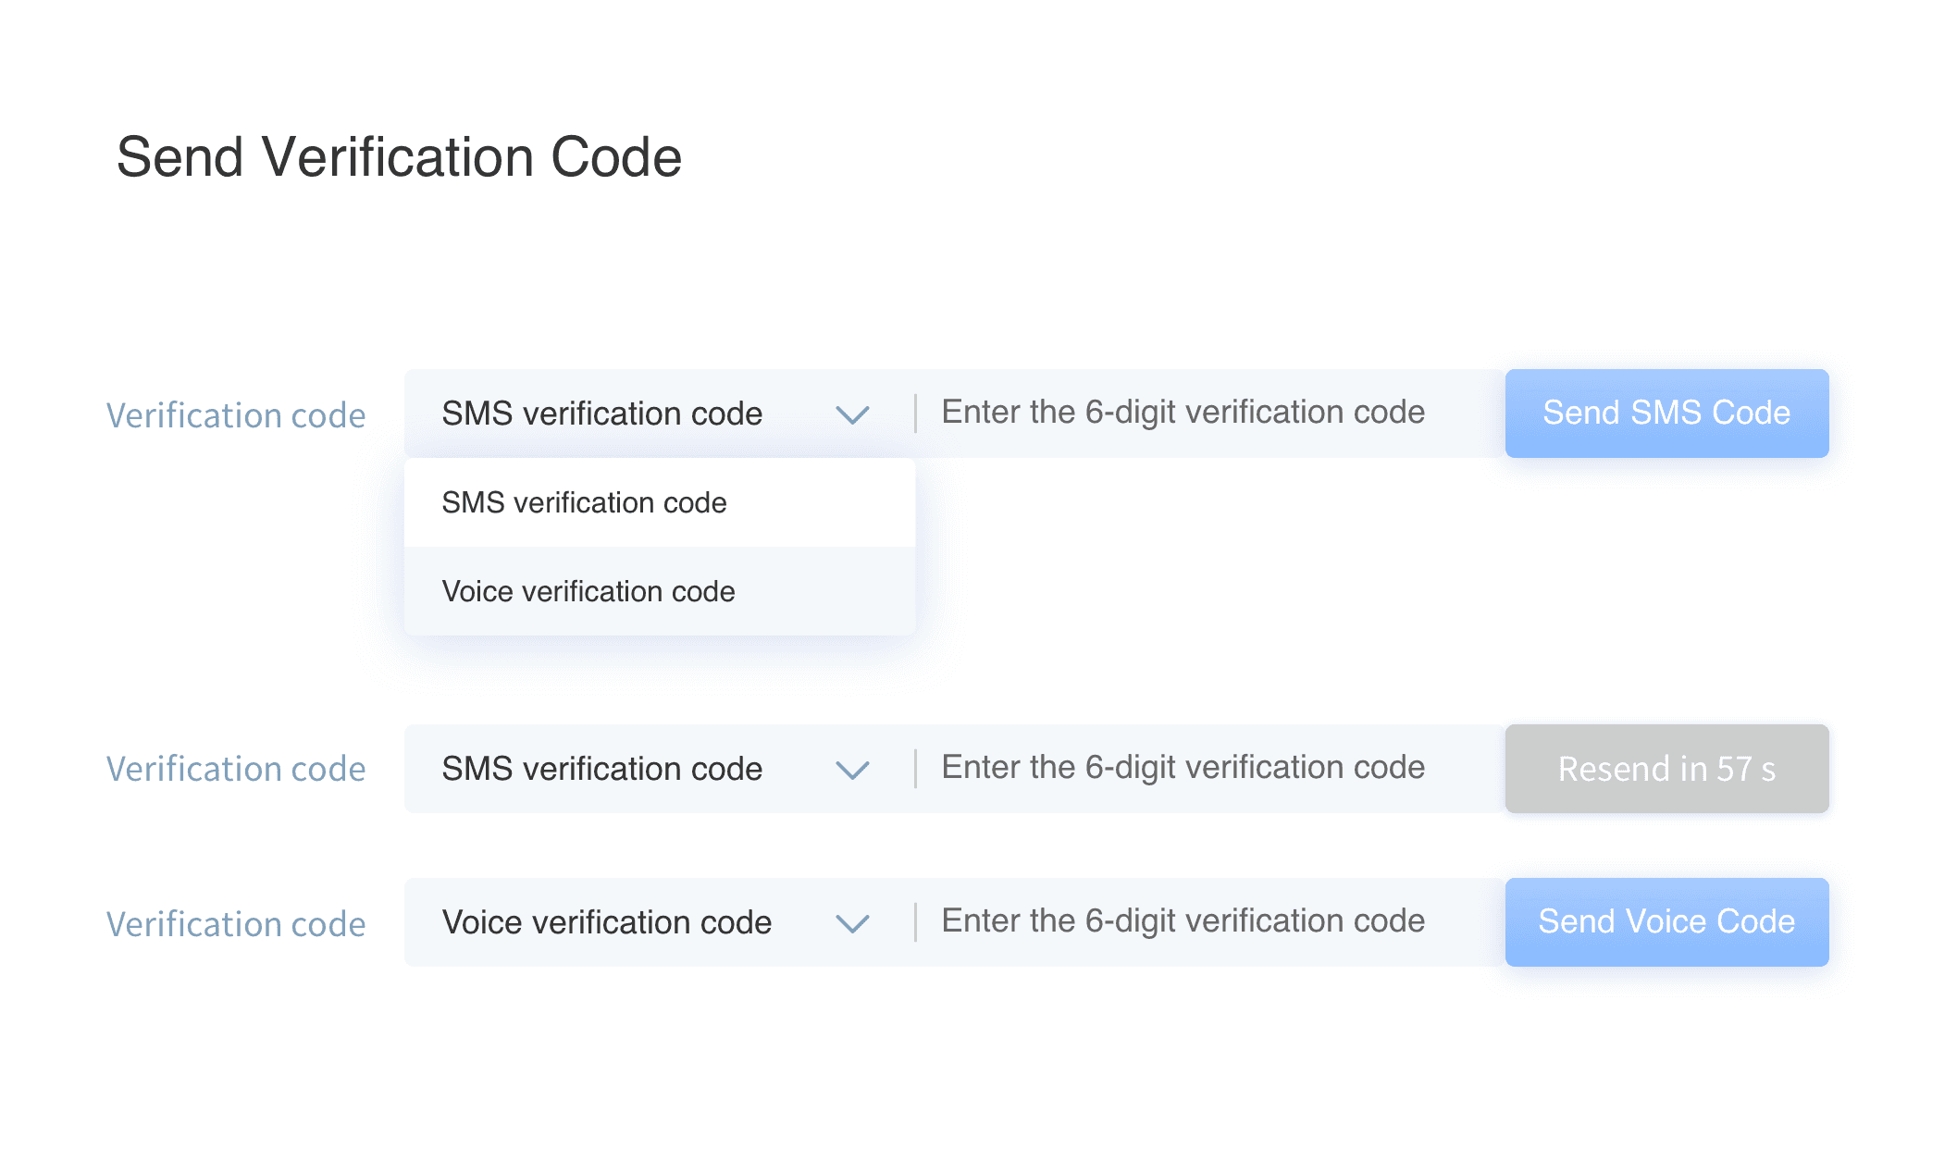The height and width of the screenshot is (1173, 1957).
Task: Click the chevron arrow in the Voice code row
Action: (x=852, y=923)
